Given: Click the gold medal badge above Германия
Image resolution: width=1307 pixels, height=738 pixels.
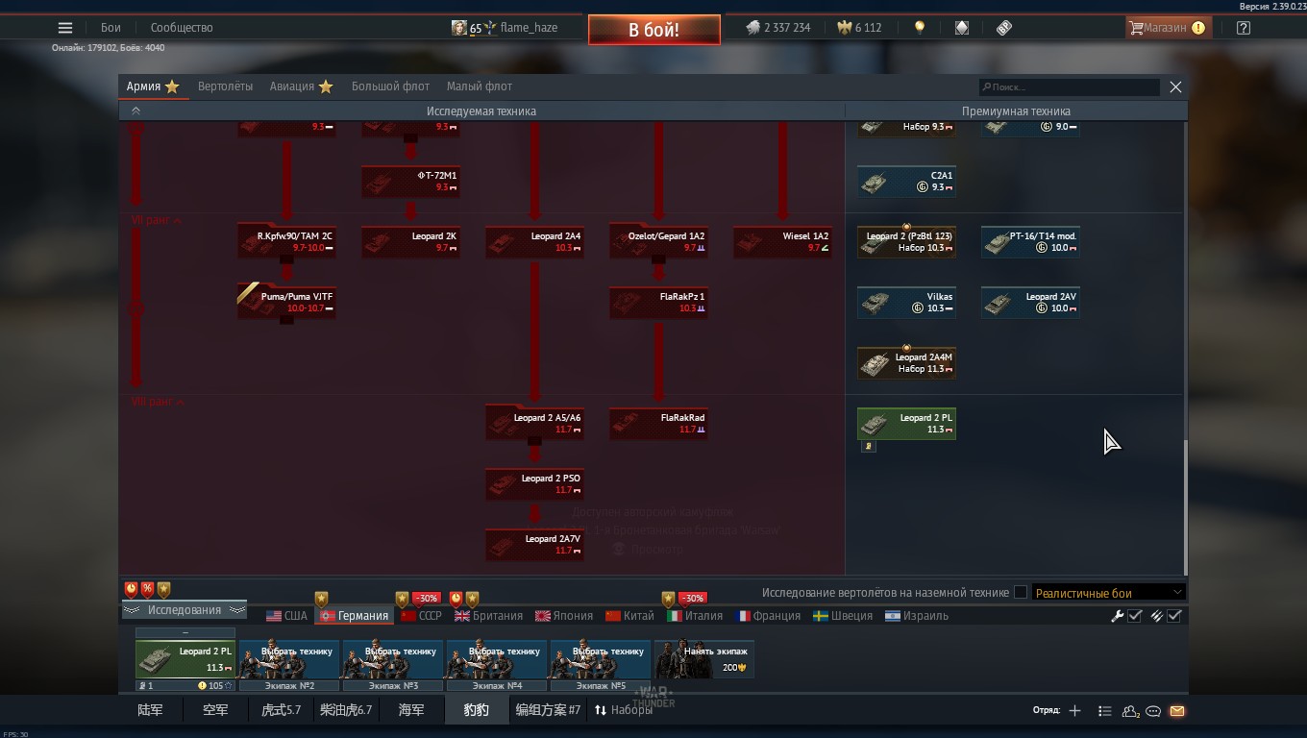Looking at the screenshot, I should 321,598.
